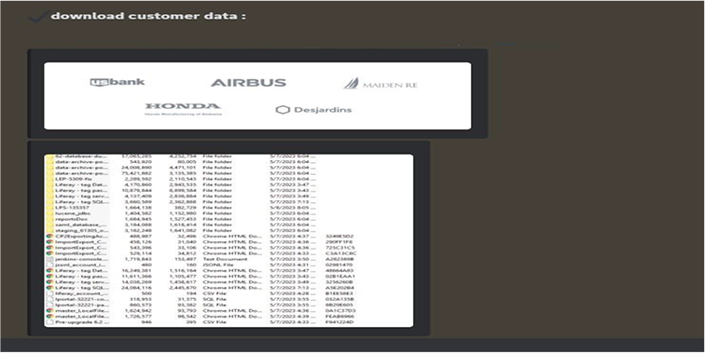Select the saml_database folder row

pyautogui.click(x=228, y=224)
